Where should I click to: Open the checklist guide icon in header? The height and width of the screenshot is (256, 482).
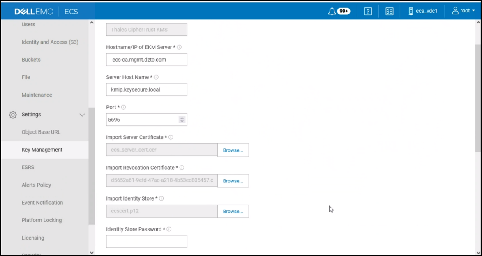coord(390,12)
